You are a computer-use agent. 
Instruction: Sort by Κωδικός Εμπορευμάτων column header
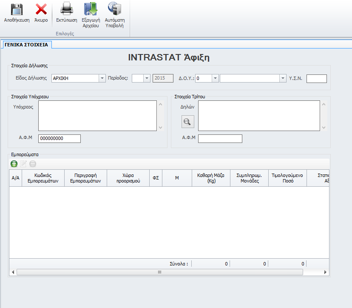(43, 178)
